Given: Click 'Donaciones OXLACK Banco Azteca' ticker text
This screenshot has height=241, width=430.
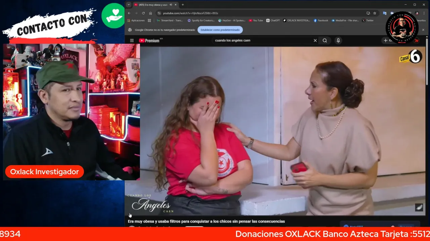Looking at the screenshot, I should point(333,234).
